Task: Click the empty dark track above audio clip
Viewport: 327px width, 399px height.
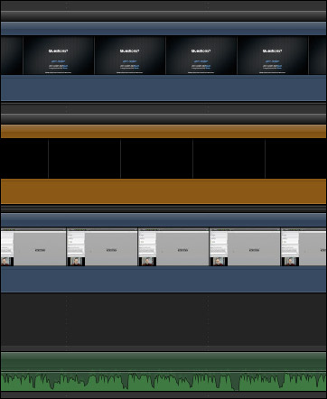Action: pos(163,320)
